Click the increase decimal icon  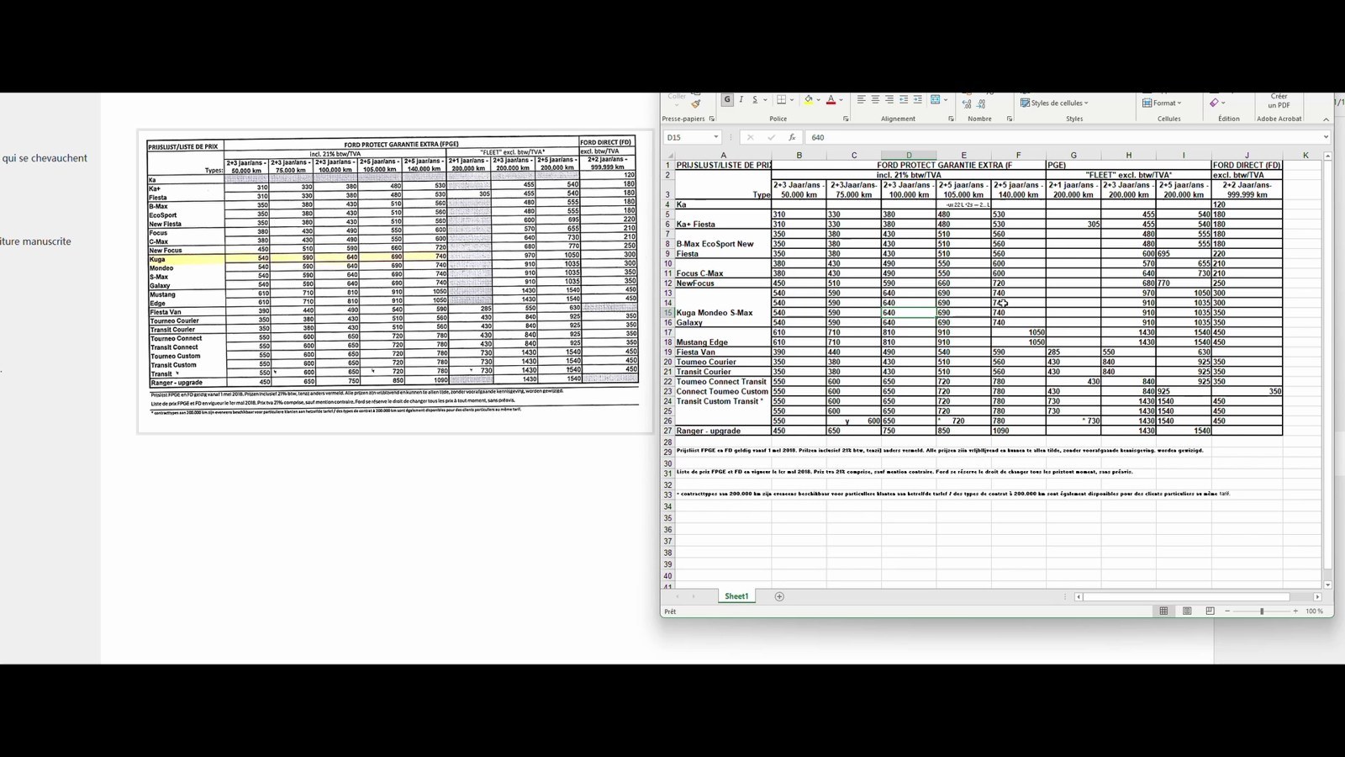tap(967, 104)
